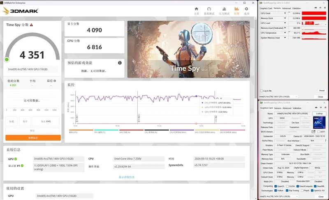Click Close button in GPU-Z Graphics Card window
This screenshot has width=329, height=200.
coord(321,196)
